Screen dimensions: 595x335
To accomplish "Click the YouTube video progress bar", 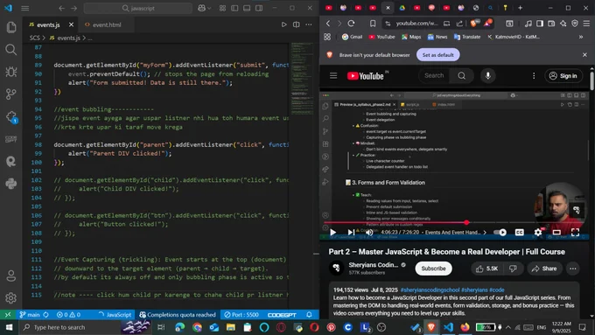I will click(x=457, y=223).
